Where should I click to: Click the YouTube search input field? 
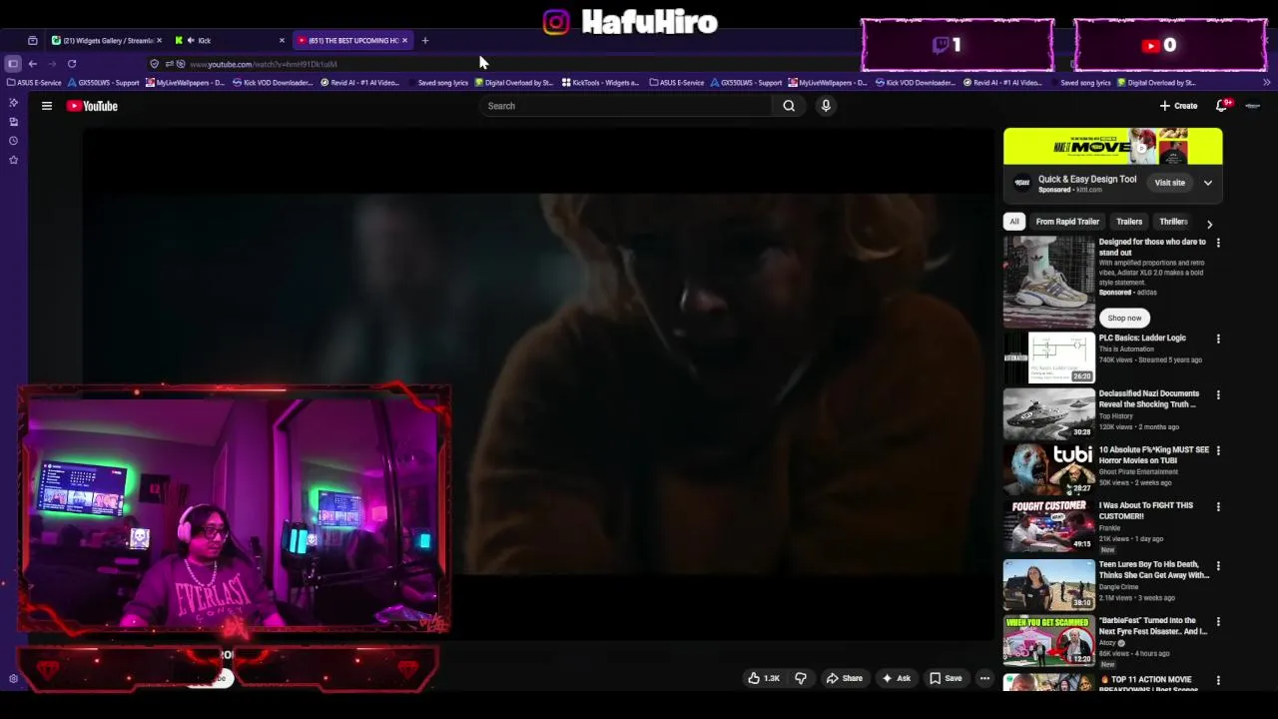tap(627, 106)
